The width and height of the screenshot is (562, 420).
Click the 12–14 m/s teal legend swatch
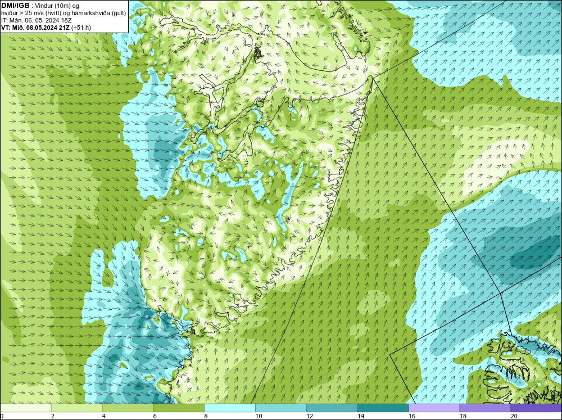[x=332, y=408]
